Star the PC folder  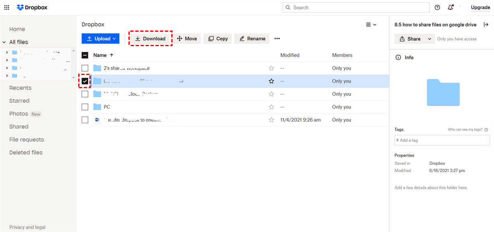pos(271,107)
